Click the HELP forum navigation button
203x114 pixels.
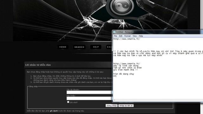96,47
